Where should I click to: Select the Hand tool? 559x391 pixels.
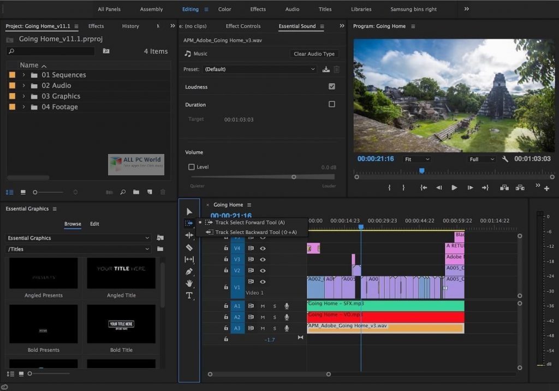pyautogui.click(x=189, y=283)
